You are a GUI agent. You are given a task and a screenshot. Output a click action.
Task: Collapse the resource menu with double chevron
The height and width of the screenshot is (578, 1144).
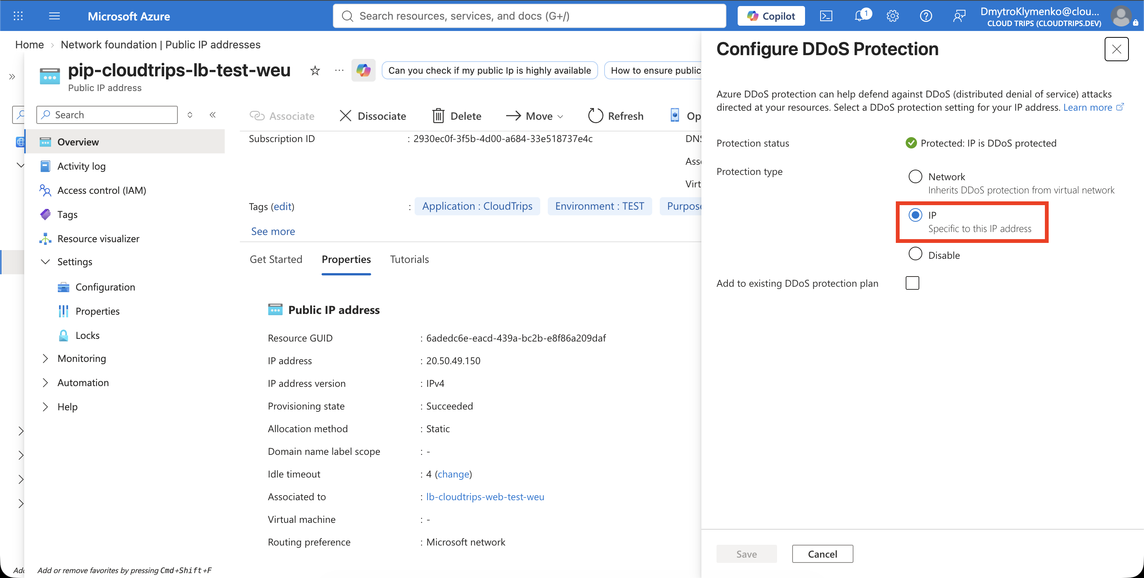tap(213, 115)
